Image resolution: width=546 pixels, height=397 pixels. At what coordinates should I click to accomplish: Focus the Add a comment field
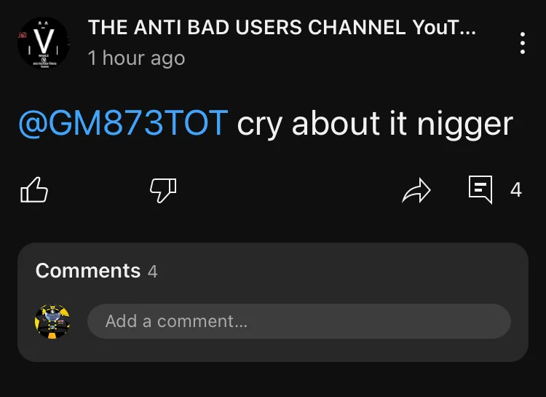coord(299,321)
